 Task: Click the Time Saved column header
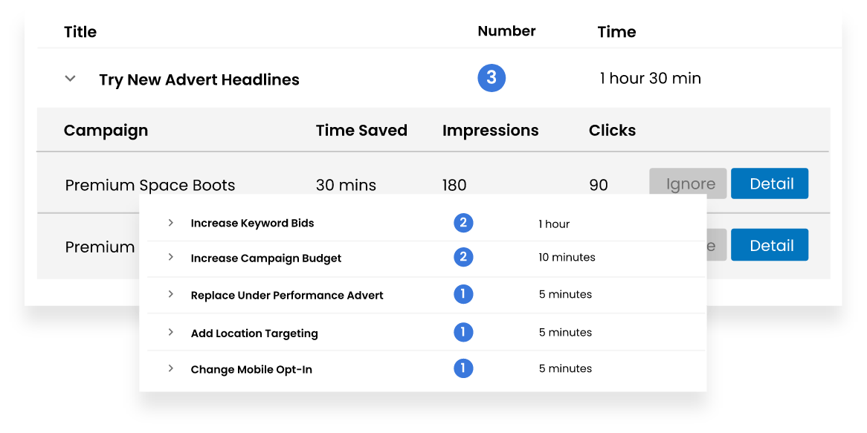361,130
